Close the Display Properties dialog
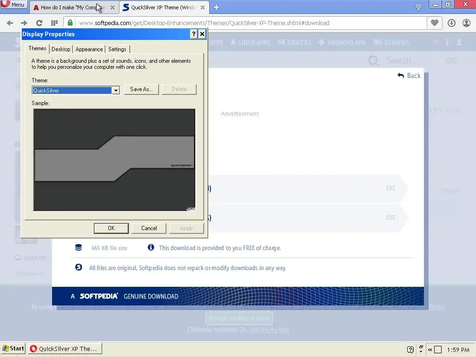The height and width of the screenshot is (357, 476). tap(202, 34)
